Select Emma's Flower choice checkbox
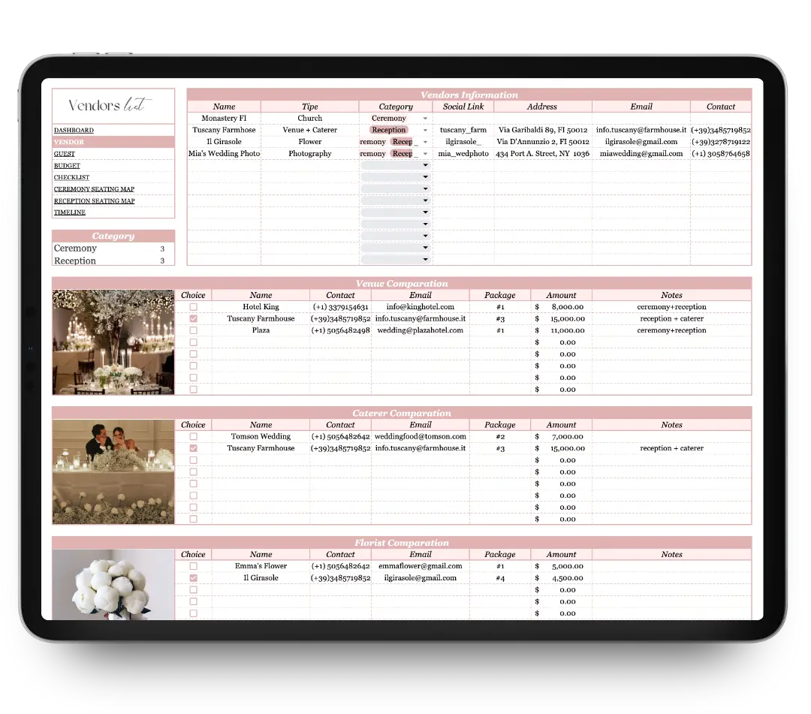The width and height of the screenshot is (811, 714). click(x=193, y=567)
